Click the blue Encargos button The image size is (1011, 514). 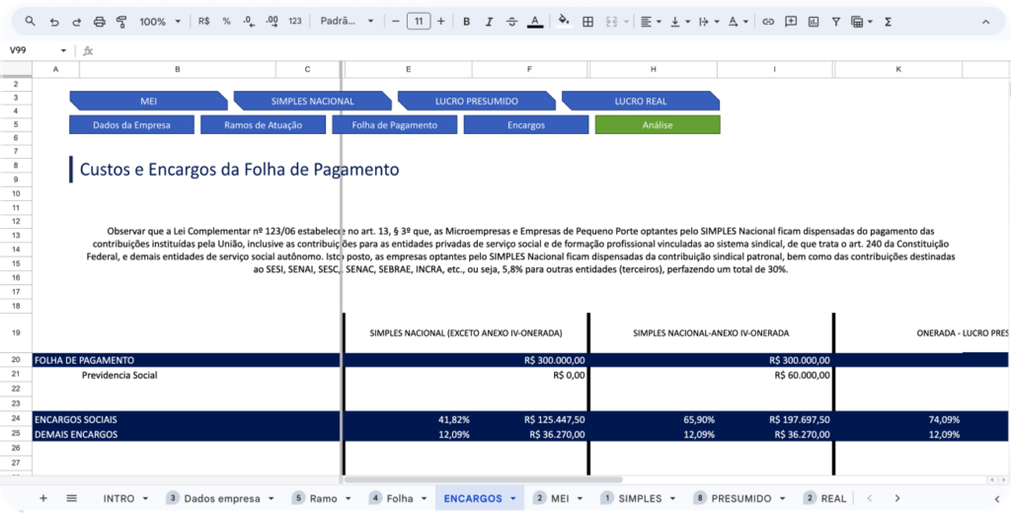click(526, 125)
